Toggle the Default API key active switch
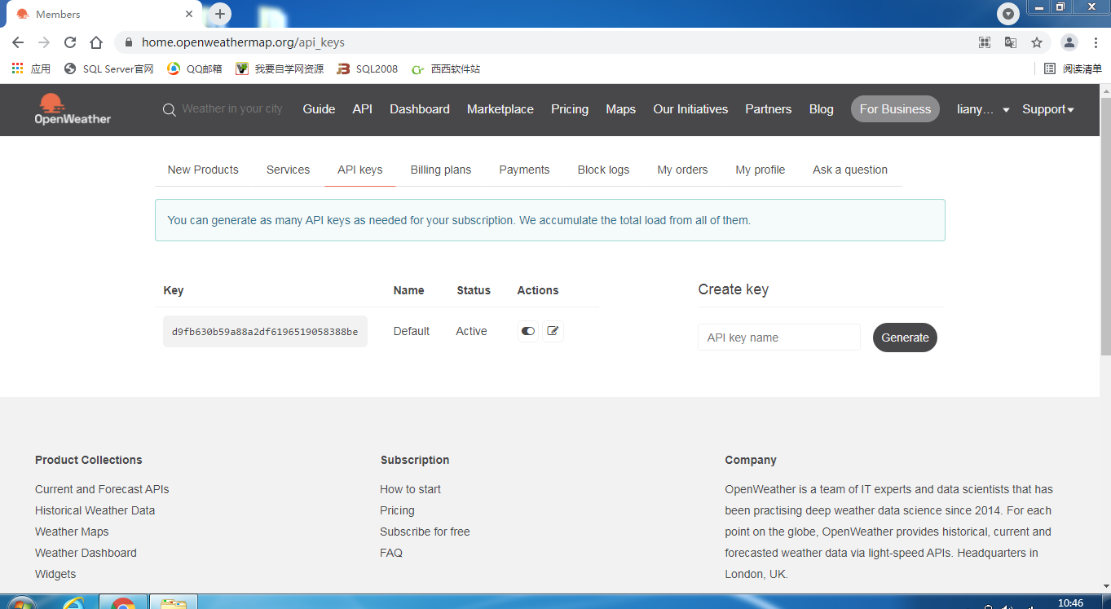The width and height of the screenshot is (1111, 609). [528, 331]
